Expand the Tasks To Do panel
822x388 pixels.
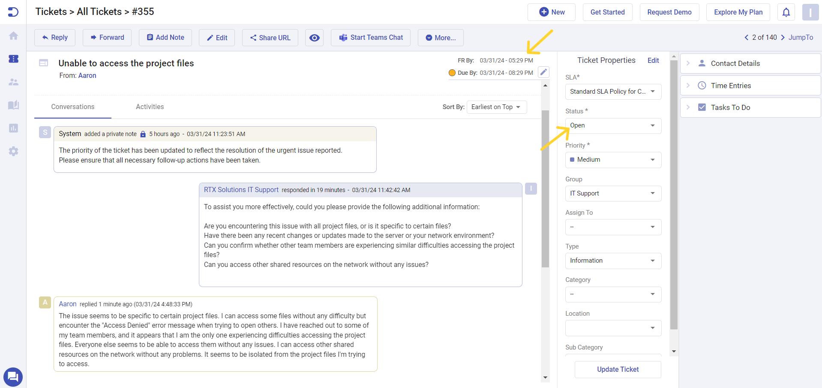point(750,107)
